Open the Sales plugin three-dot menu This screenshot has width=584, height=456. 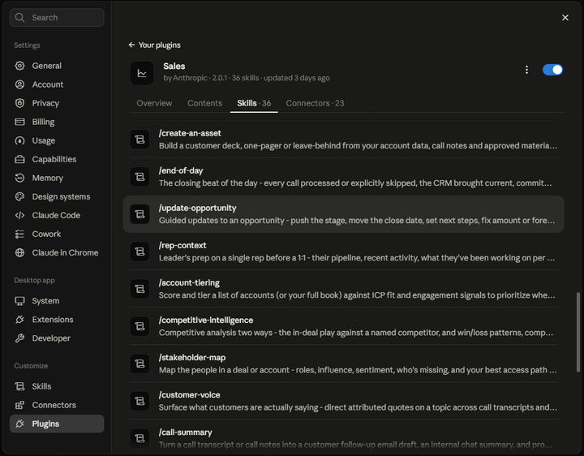pyautogui.click(x=526, y=70)
